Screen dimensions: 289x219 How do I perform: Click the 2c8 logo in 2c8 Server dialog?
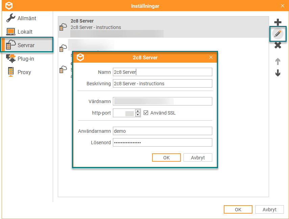80,57
